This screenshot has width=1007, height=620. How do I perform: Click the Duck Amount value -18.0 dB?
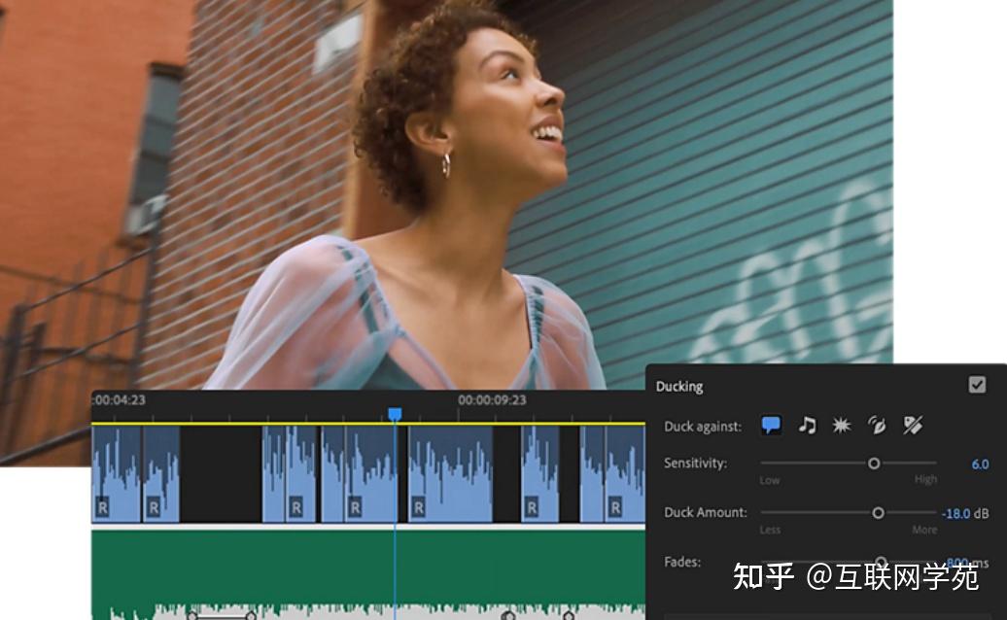964,513
